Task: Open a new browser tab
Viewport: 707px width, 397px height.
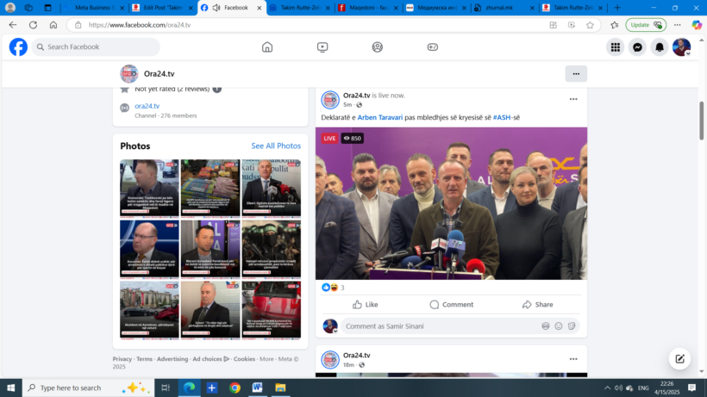Action: pos(617,8)
